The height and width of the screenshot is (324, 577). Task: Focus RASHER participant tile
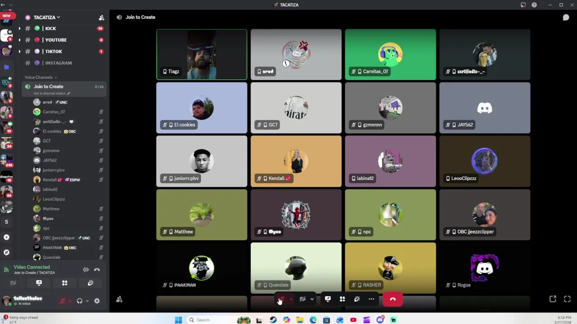point(390,268)
